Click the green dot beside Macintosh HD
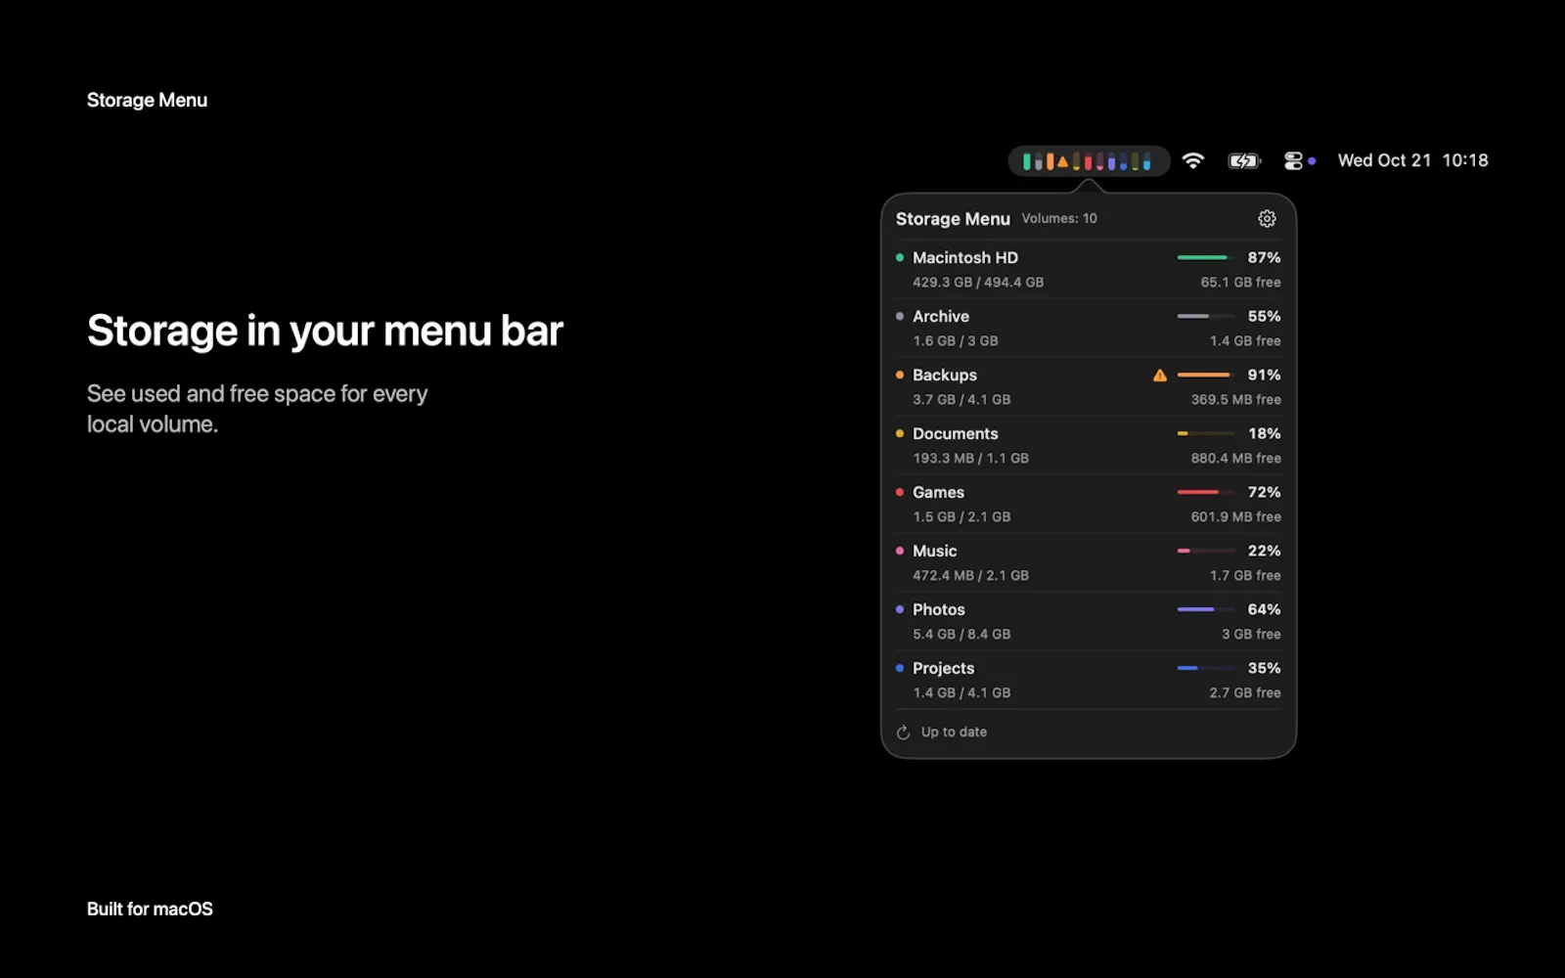Image resolution: width=1565 pixels, height=978 pixels. pyautogui.click(x=900, y=257)
